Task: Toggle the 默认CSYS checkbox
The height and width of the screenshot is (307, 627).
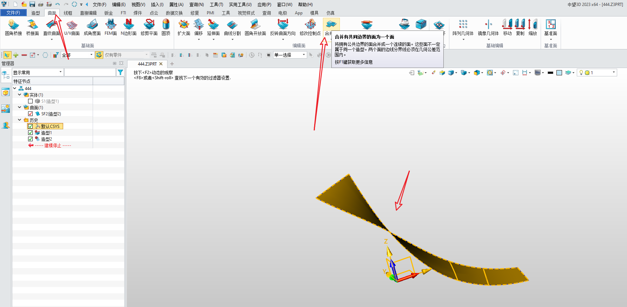Action: click(x=31, y=127)
